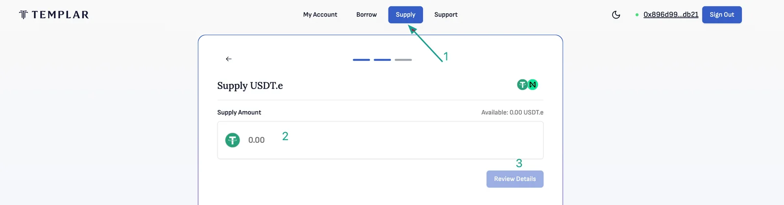The image size is (784, 205).
Task: Click the Review Details button
Action: 515,179
